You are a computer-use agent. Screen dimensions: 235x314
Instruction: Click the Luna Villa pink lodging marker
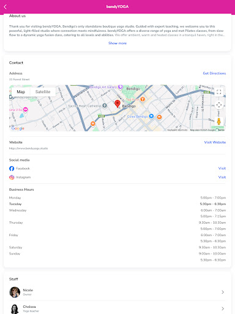[x=26, y=110]
